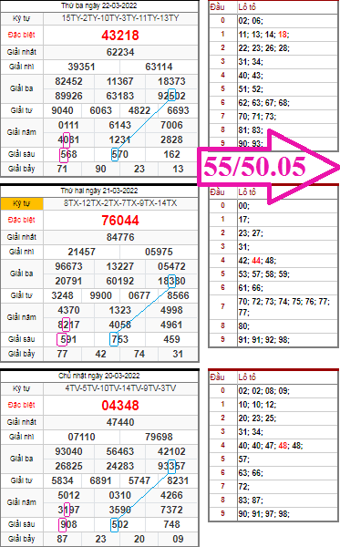This screenshot has width=340, height=547.
Task: Click the blue boxed digit in 753
Action: [x=114, y=339]
